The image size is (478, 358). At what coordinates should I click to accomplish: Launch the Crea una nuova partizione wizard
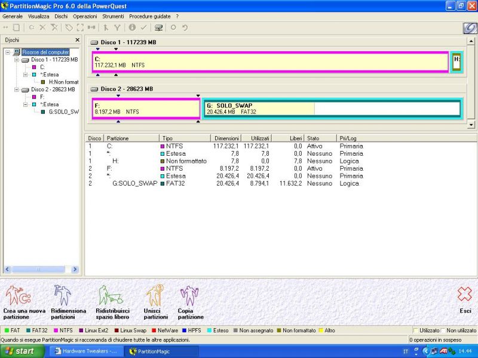tap(24, 303)
